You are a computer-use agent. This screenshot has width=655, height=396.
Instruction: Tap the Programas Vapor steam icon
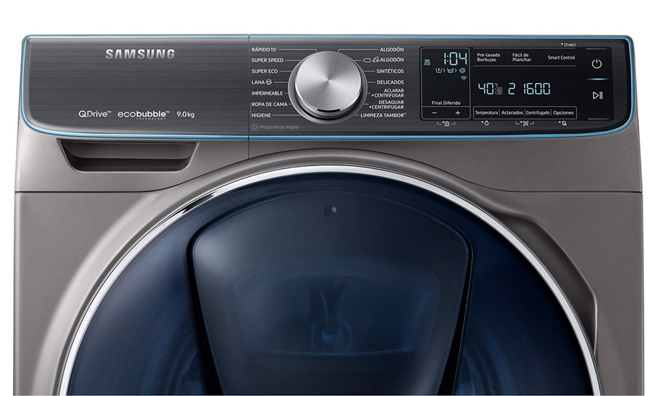pyautogui.click(x=255, y=127)
